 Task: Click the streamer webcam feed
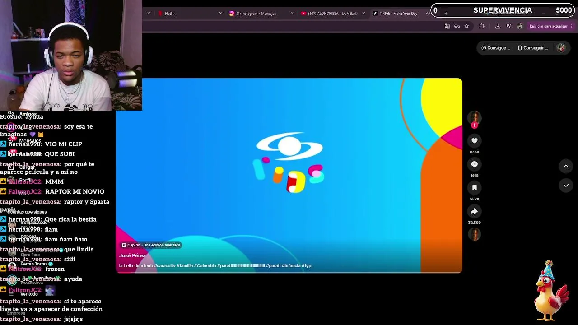point(71,55)
